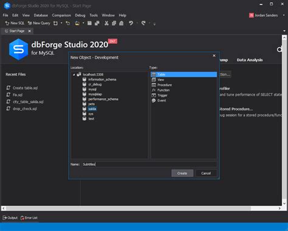Open recent file drop_check.sql
288x231 pixels.
pos(25,108)
